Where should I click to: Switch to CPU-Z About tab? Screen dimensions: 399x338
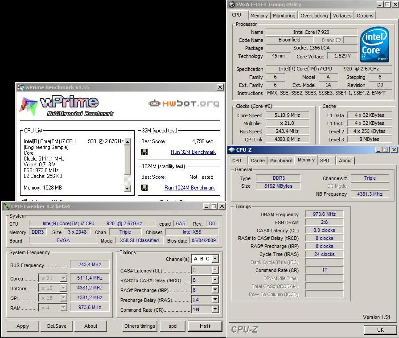click(345, 161)
